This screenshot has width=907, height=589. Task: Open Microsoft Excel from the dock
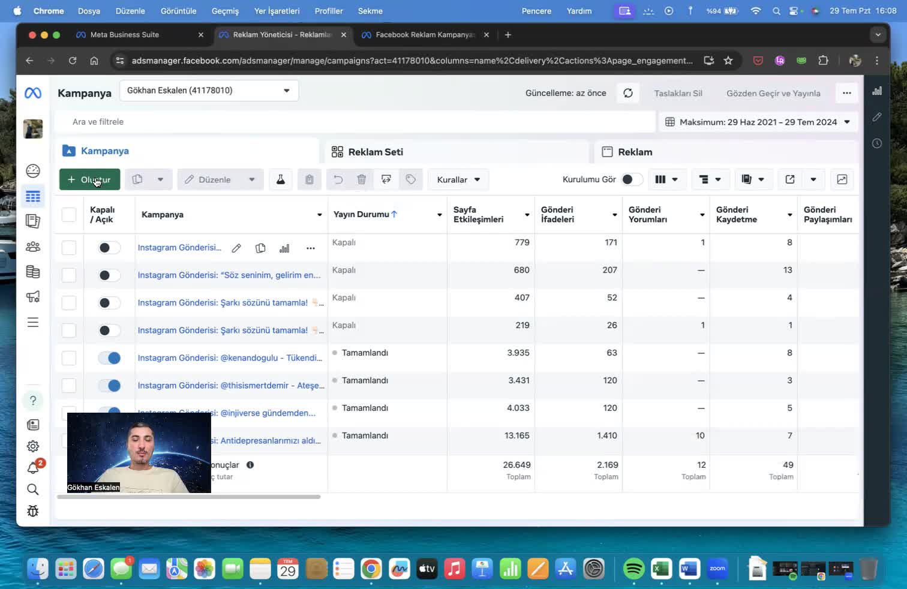point(662,568)
